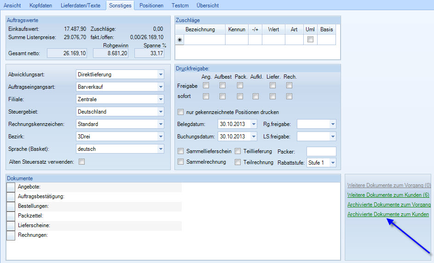This screenshot has width=434, height=263.
Task: Open the Steuergebiet dropdown list
Action: [x=160, y=112]
